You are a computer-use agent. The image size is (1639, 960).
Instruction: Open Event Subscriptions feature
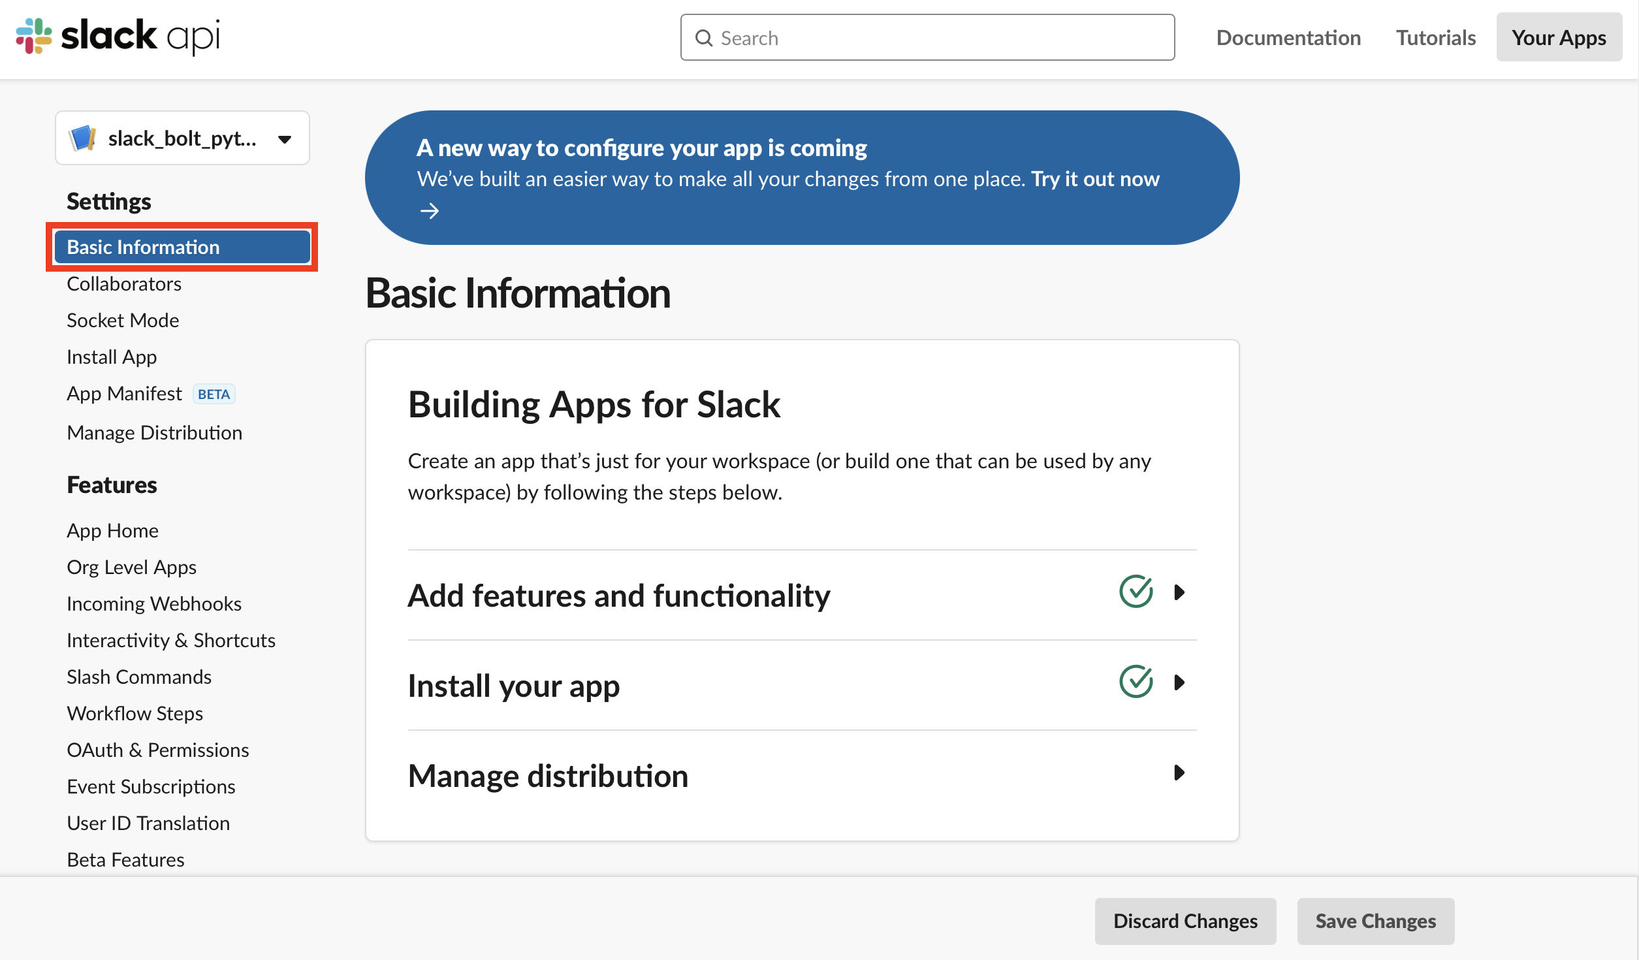tap(151, 786)
